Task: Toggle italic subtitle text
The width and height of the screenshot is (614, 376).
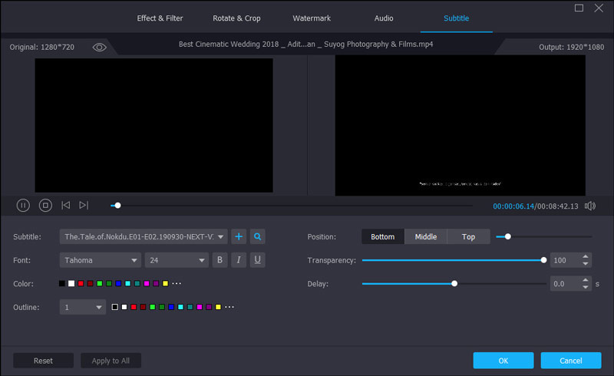Action: [239, 260]
